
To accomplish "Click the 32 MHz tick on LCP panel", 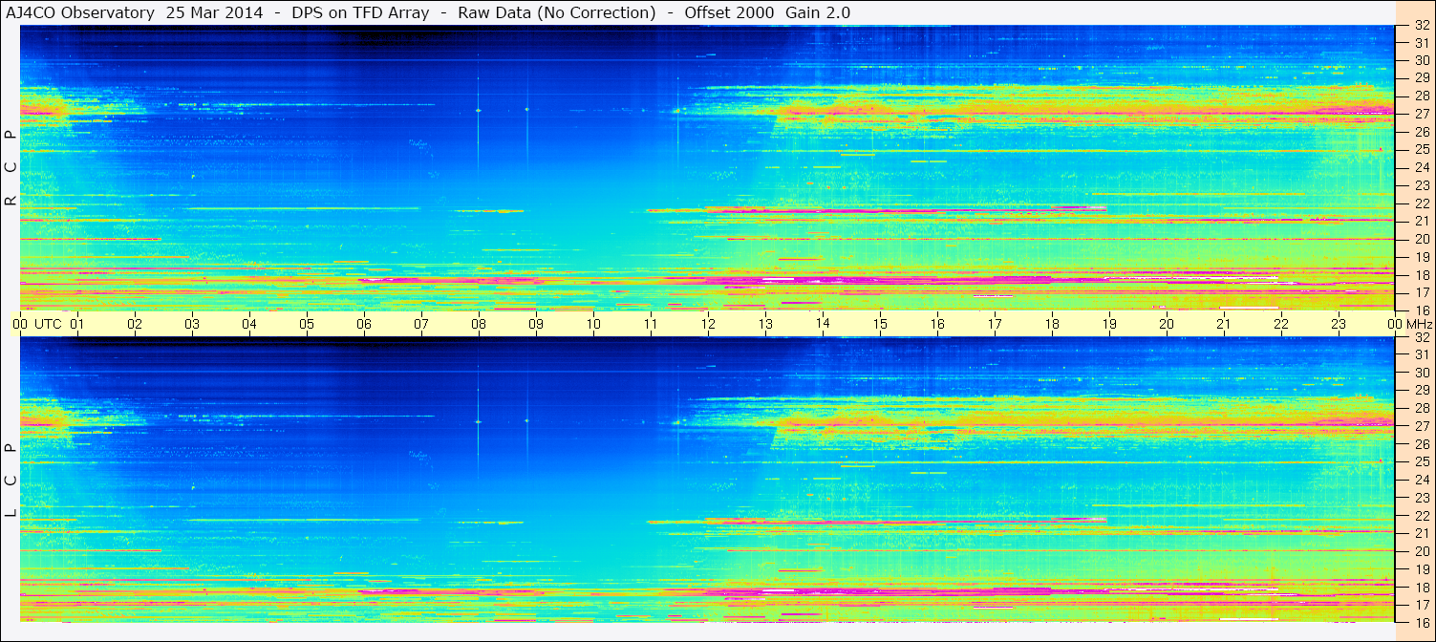I will [1421, 337].
